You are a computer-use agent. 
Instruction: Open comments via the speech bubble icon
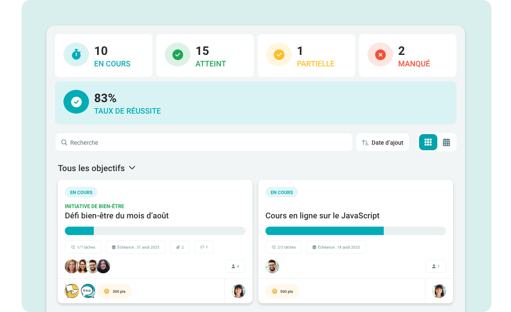click(x=204, y=247)
